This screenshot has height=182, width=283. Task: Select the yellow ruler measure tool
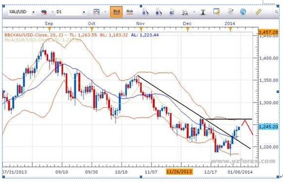point(258,12)
